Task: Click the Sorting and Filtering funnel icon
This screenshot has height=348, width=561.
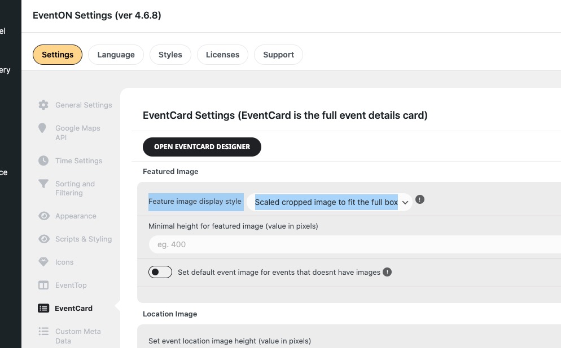Action: click(43, 184)
